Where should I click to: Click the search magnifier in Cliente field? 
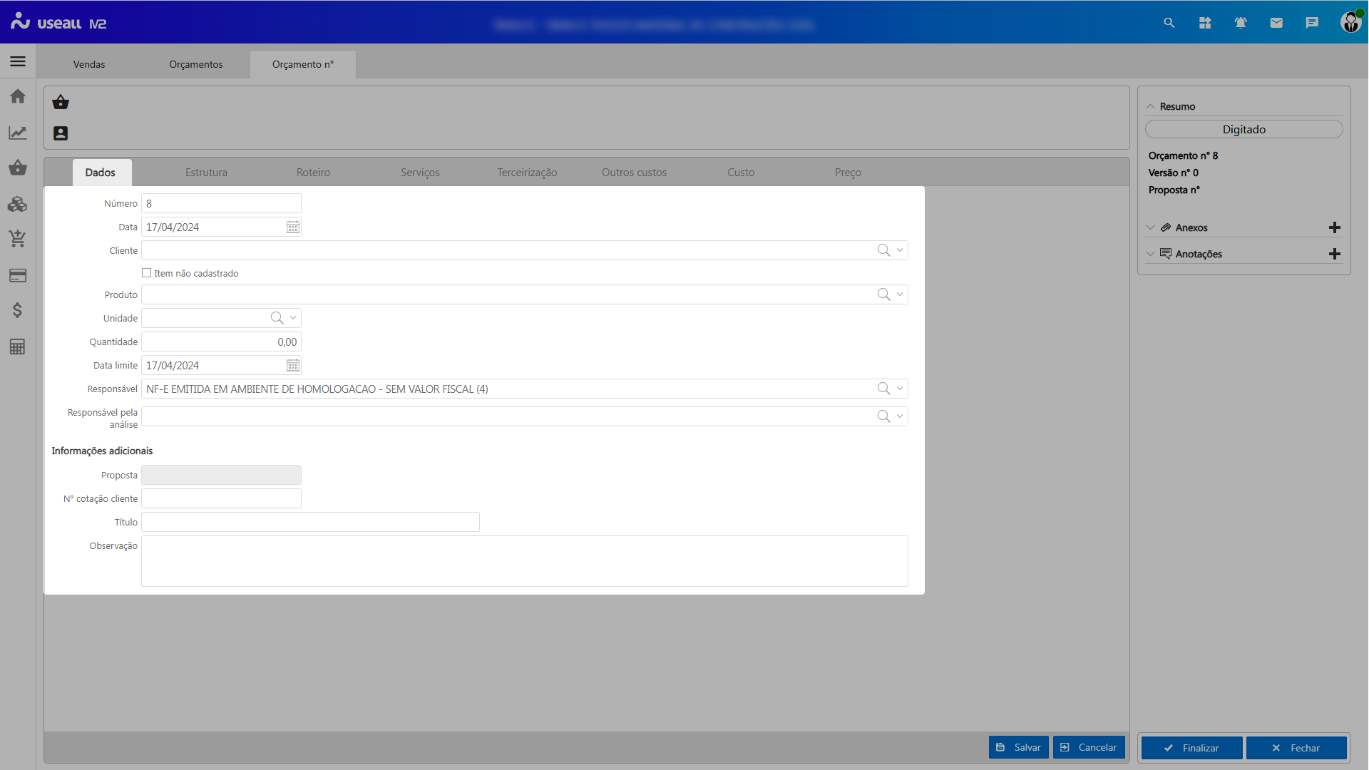point(883,250)
